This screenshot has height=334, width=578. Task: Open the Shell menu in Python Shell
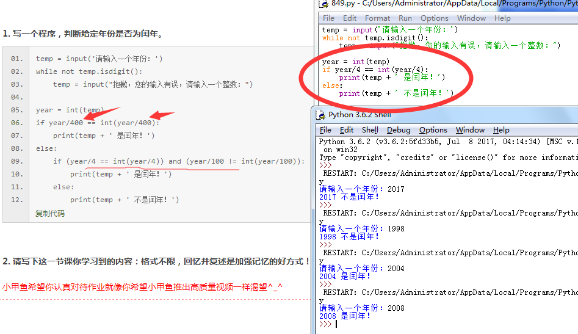click(370, 130)
